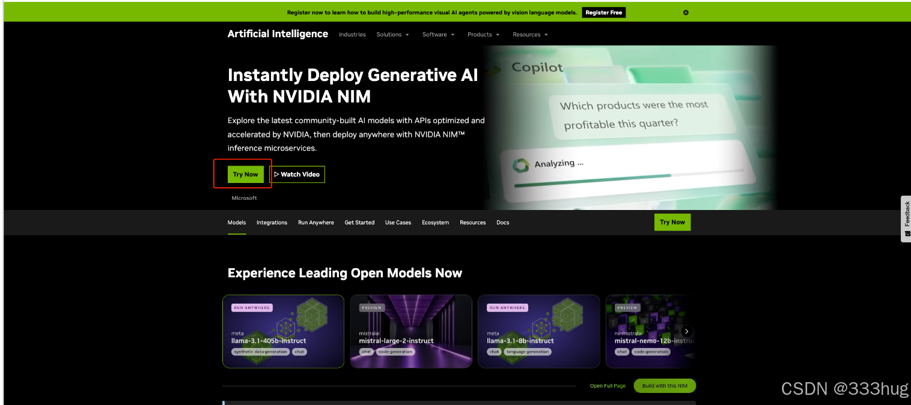
Task: Click RUN ANYWHERE badge on llama-3.1-405b card
Action: coord(252,308)
